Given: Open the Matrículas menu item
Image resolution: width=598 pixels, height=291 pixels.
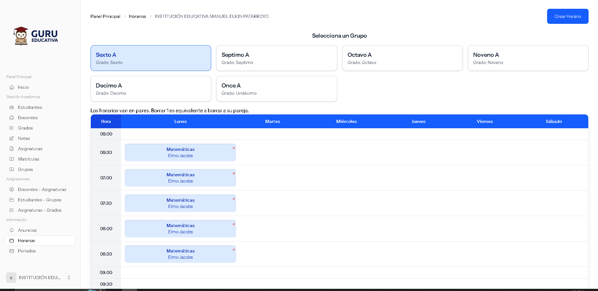Looking at the screenshot, I should tap(29, 159).
